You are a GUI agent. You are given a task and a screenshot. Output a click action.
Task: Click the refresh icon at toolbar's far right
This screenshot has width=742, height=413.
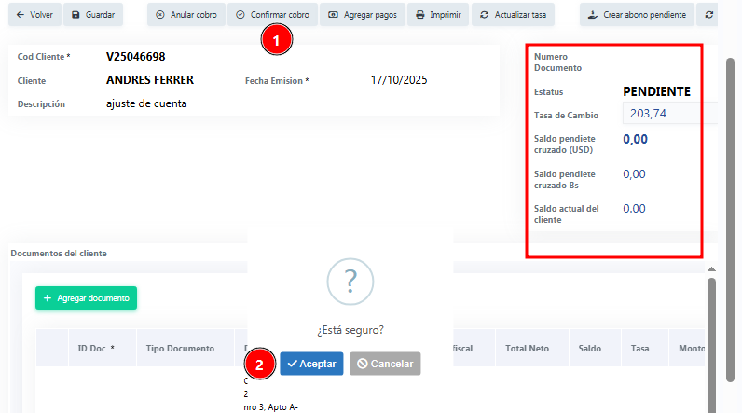(x=711, y=15)
